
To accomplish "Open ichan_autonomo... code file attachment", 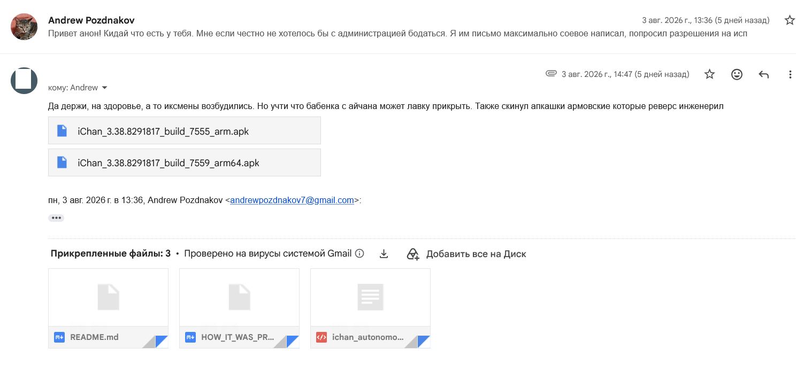I will (370, 308).
